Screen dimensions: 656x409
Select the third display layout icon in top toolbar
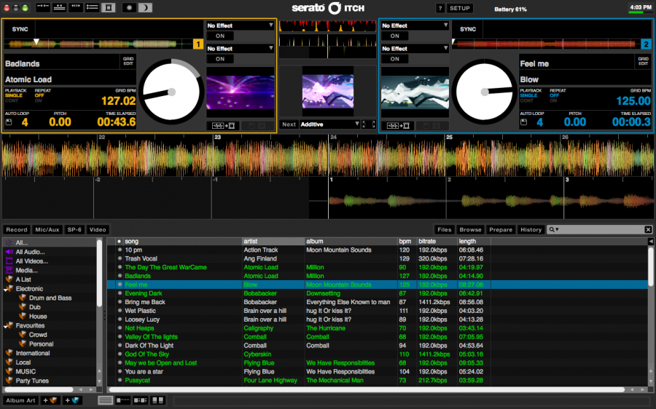(76, 7)
